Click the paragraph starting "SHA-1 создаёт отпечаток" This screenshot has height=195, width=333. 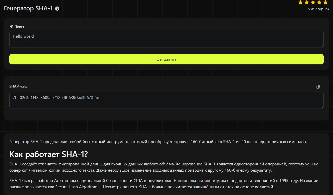(x=164, y=167)
